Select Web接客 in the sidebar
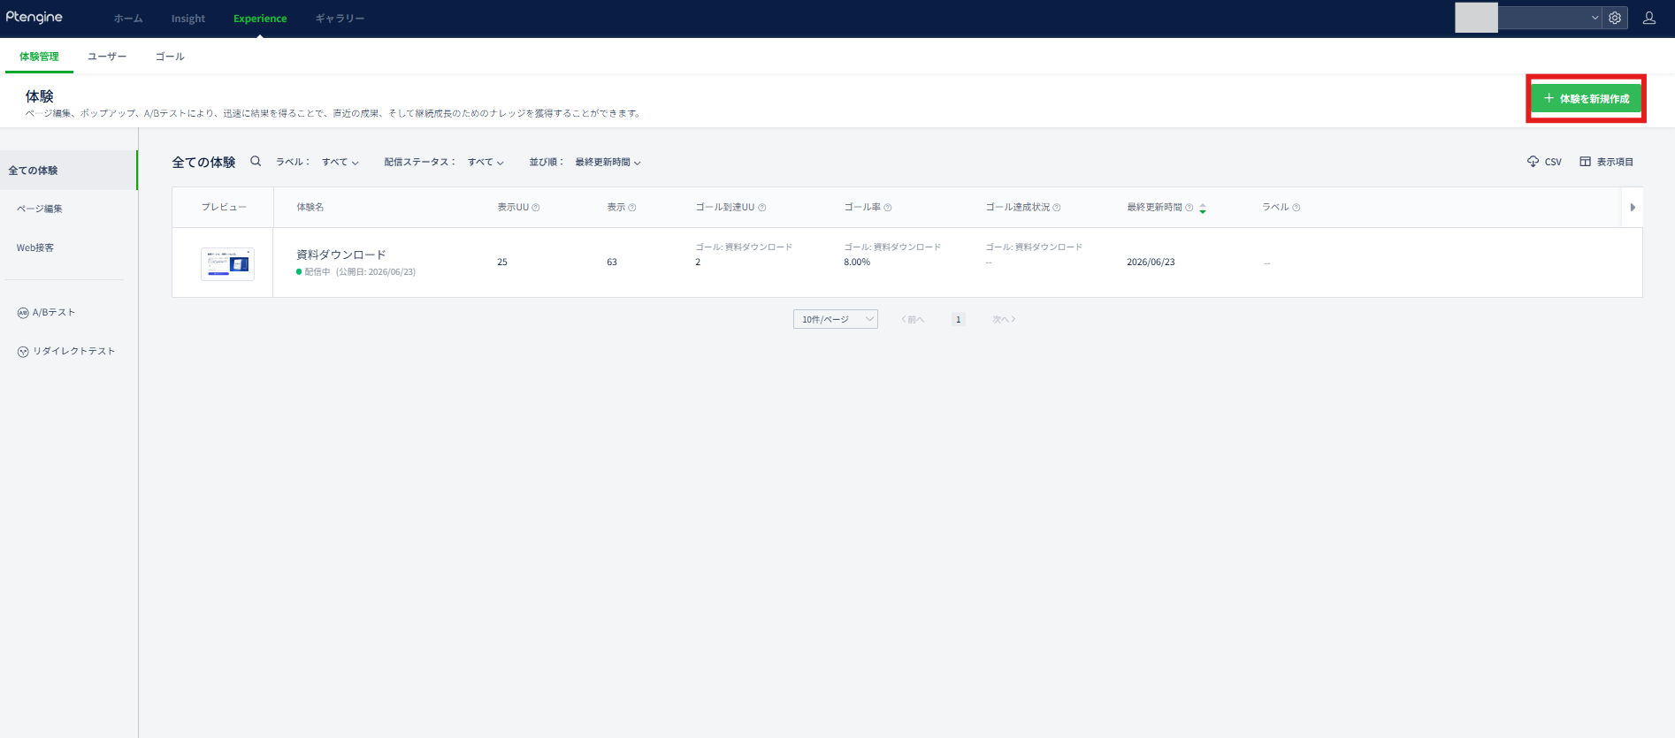The height and width of the screenshot is (738, 1675). 35,248
